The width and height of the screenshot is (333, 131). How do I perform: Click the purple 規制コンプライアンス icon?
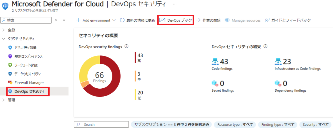(10, 56)
